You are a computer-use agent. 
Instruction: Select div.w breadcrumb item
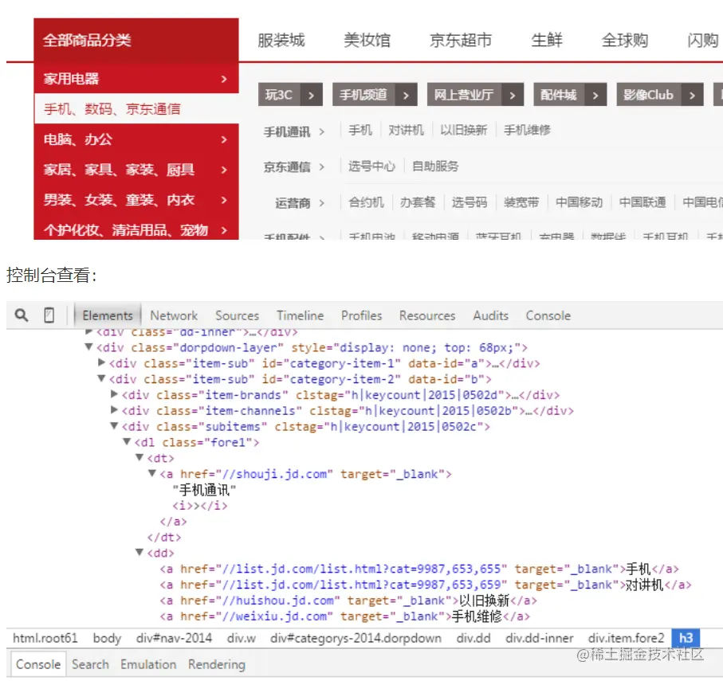242,638
